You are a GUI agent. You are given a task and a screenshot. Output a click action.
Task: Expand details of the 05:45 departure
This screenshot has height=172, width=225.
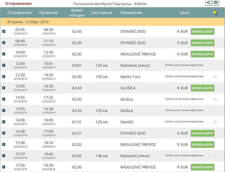coord(4,31)
